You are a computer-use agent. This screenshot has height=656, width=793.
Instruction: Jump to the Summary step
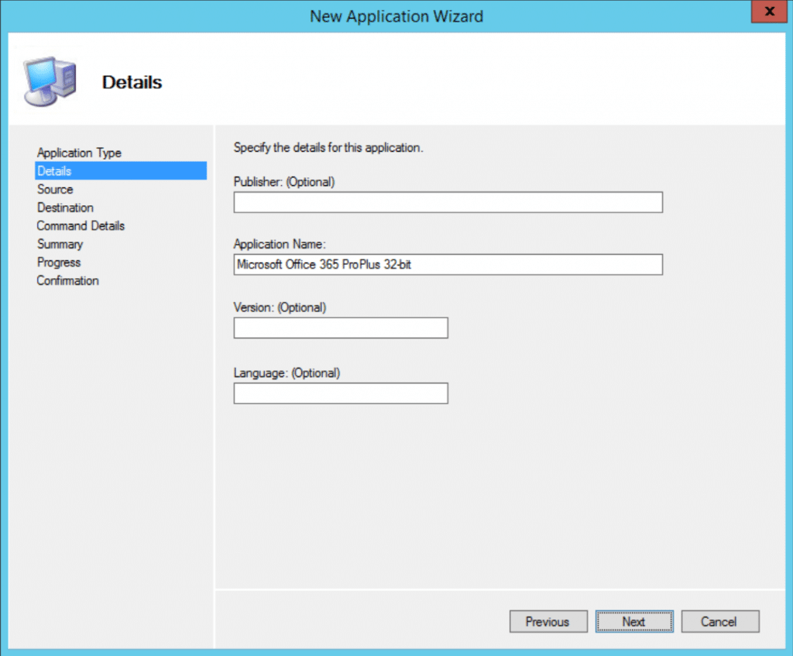point(60,244)
